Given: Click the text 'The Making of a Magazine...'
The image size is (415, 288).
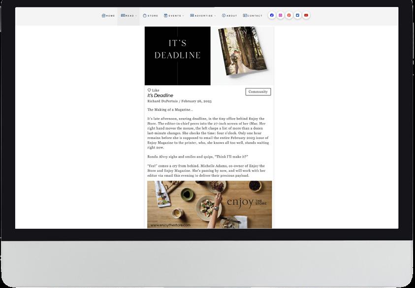Looking at the screenshot, I should tap(170, 110).
